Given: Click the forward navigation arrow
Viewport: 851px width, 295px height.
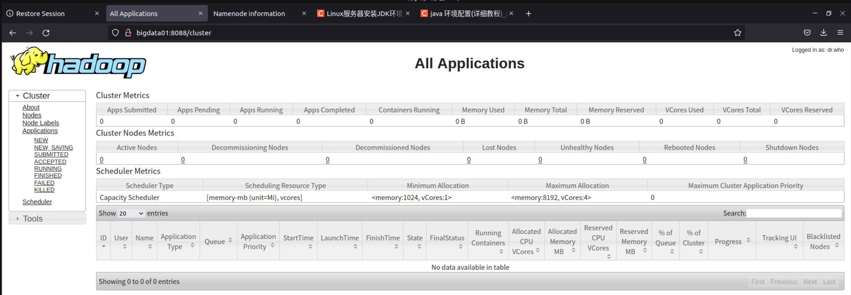Looking at the screenshot, I should [x=29, y=33].
